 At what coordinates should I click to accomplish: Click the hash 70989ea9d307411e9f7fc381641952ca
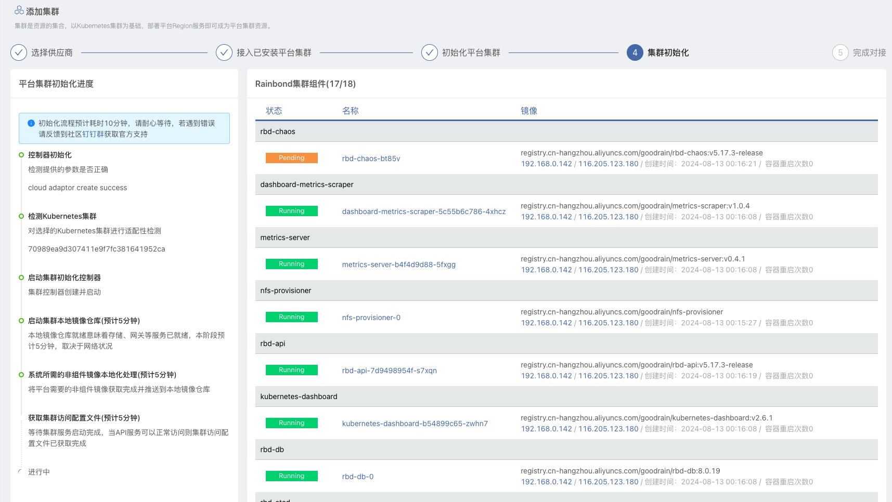pyautogui.click(x=97, y=249)
